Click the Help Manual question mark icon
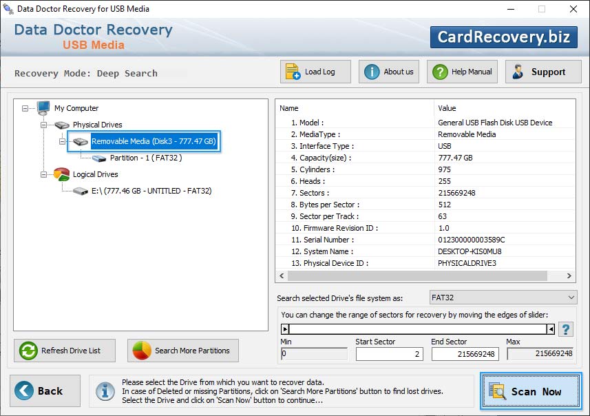 440,72
